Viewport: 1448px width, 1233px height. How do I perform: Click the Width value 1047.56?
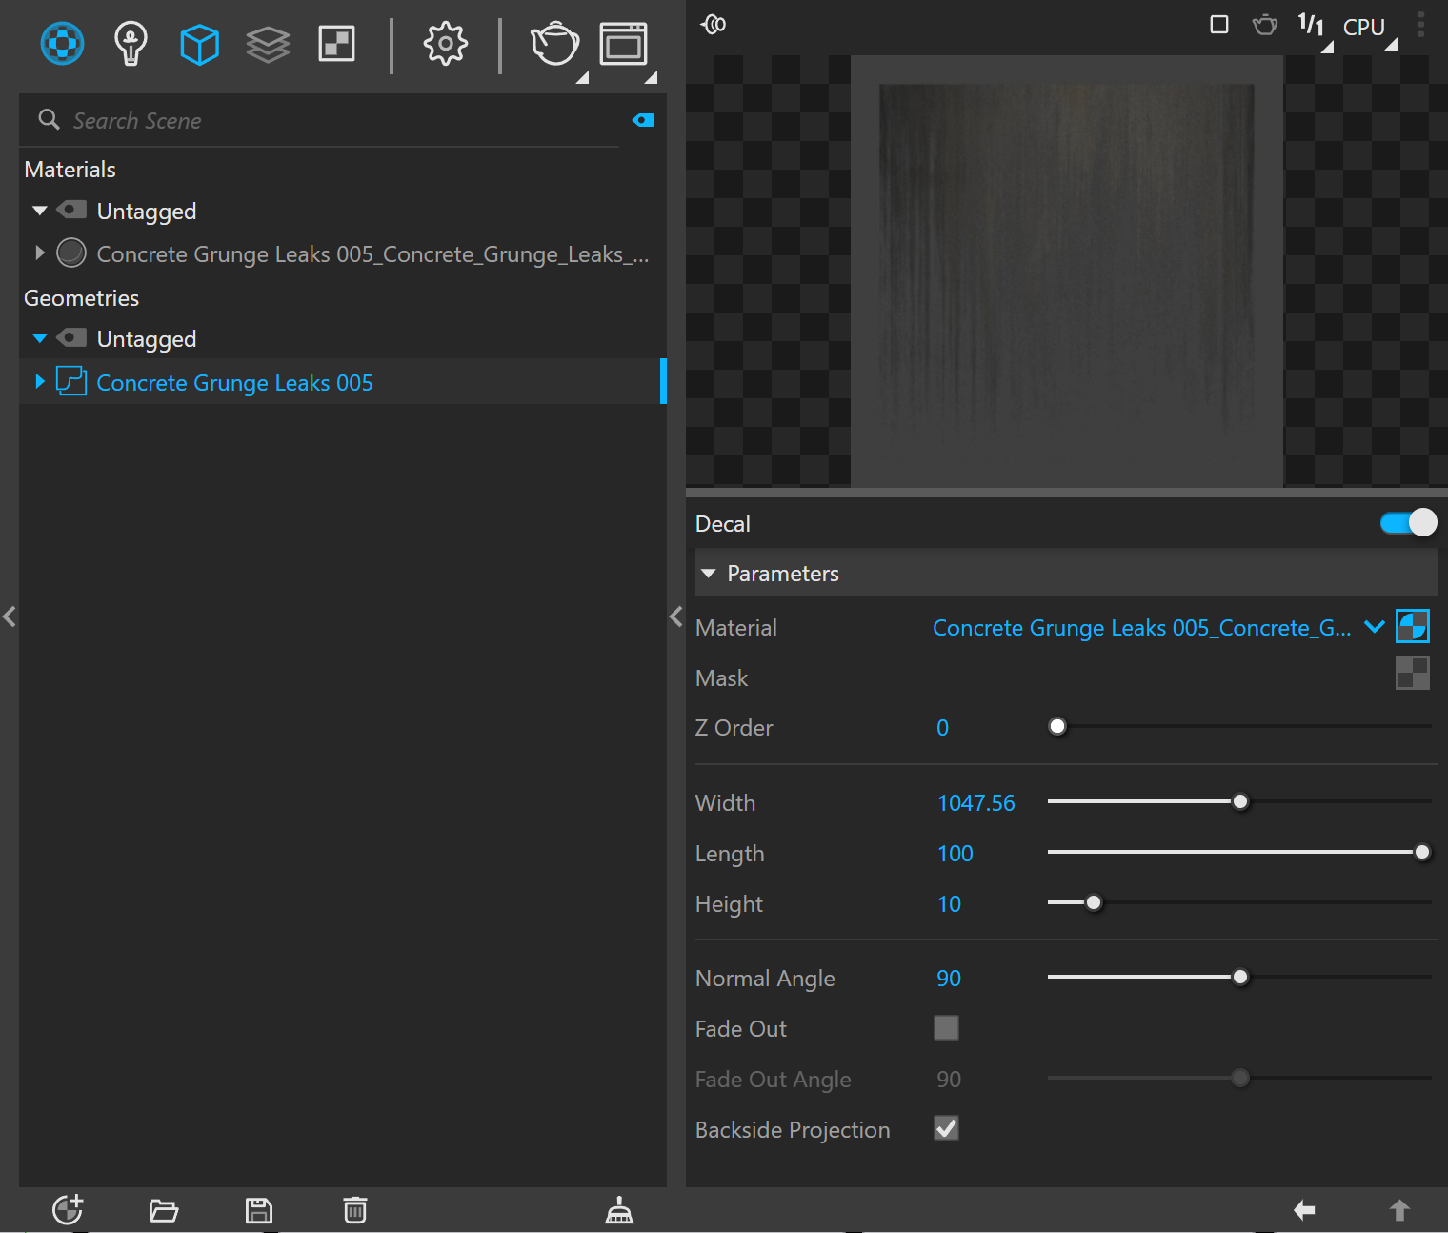[976, 803]
